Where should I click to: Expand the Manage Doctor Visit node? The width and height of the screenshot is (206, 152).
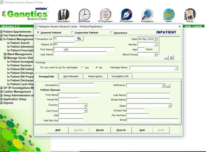tap(5, 58)
